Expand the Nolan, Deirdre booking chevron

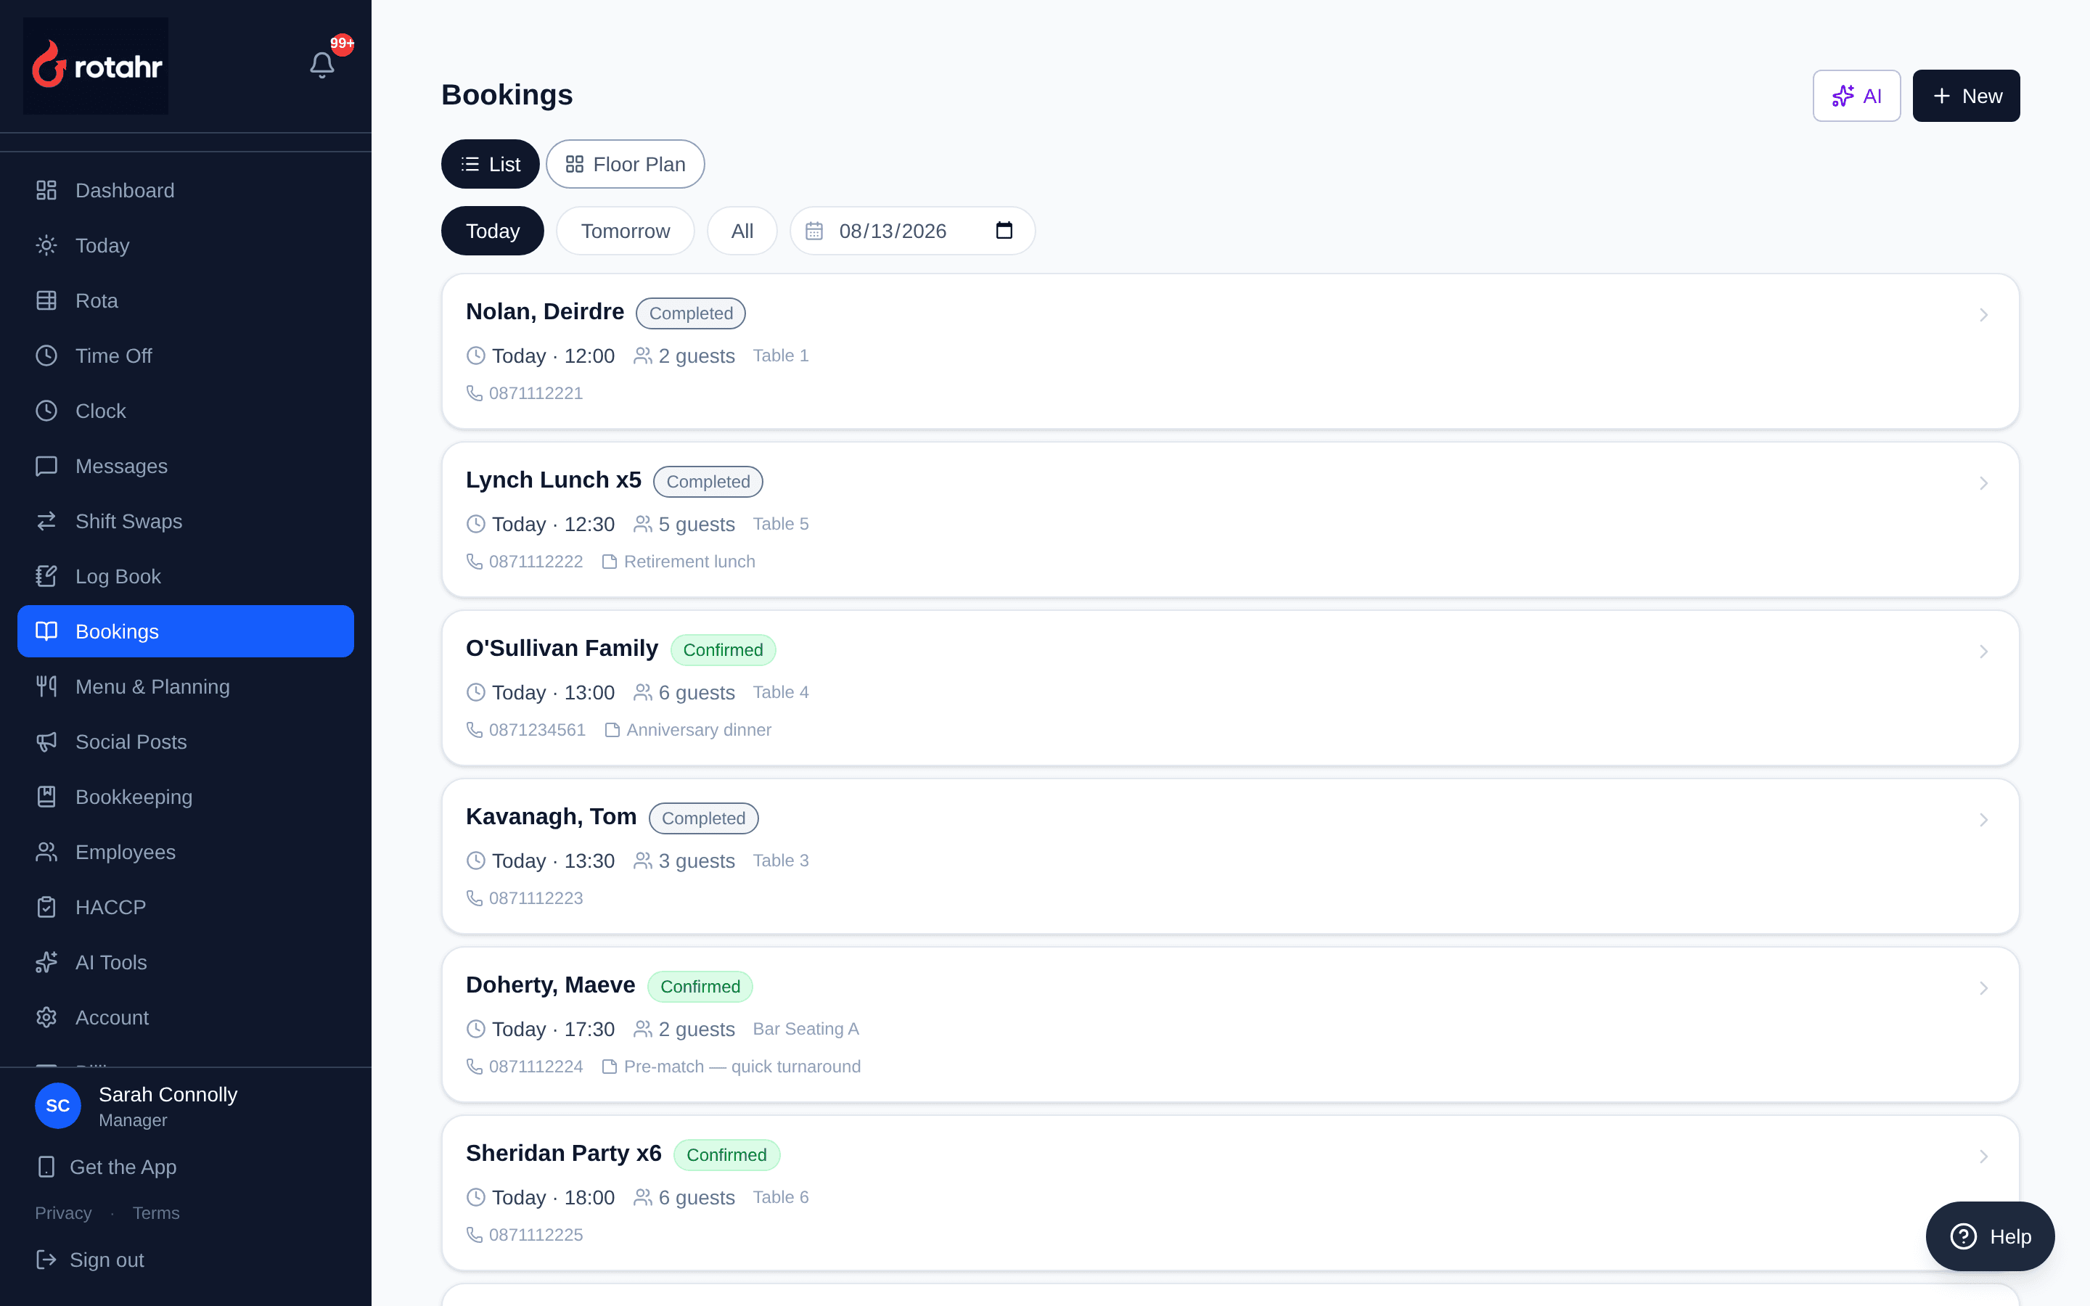point(1984,316)
